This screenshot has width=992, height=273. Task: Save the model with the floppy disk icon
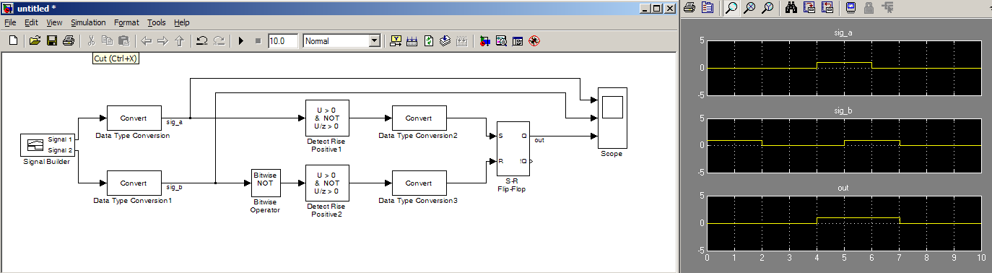point(51,41)
